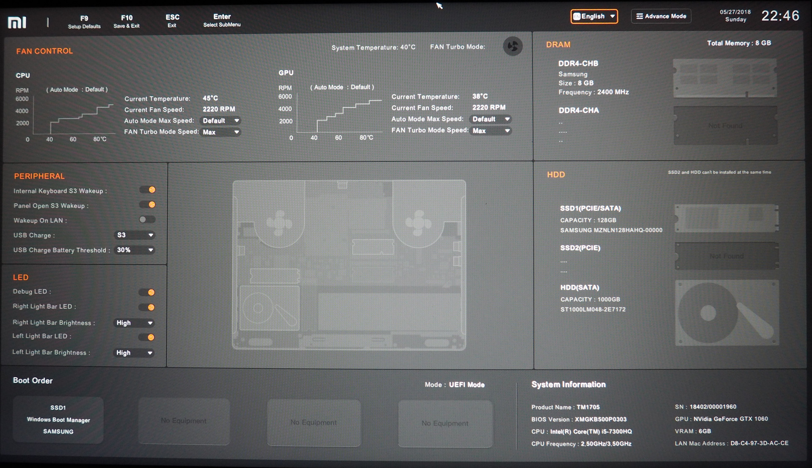This screenshot has width=812, height=468.
Task: Select SSD1 Windows Boot Manager boot entry
Action: [x=58, y=419]
